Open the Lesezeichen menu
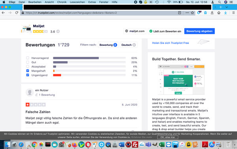 pyautogui.click(x=77, y=2)
